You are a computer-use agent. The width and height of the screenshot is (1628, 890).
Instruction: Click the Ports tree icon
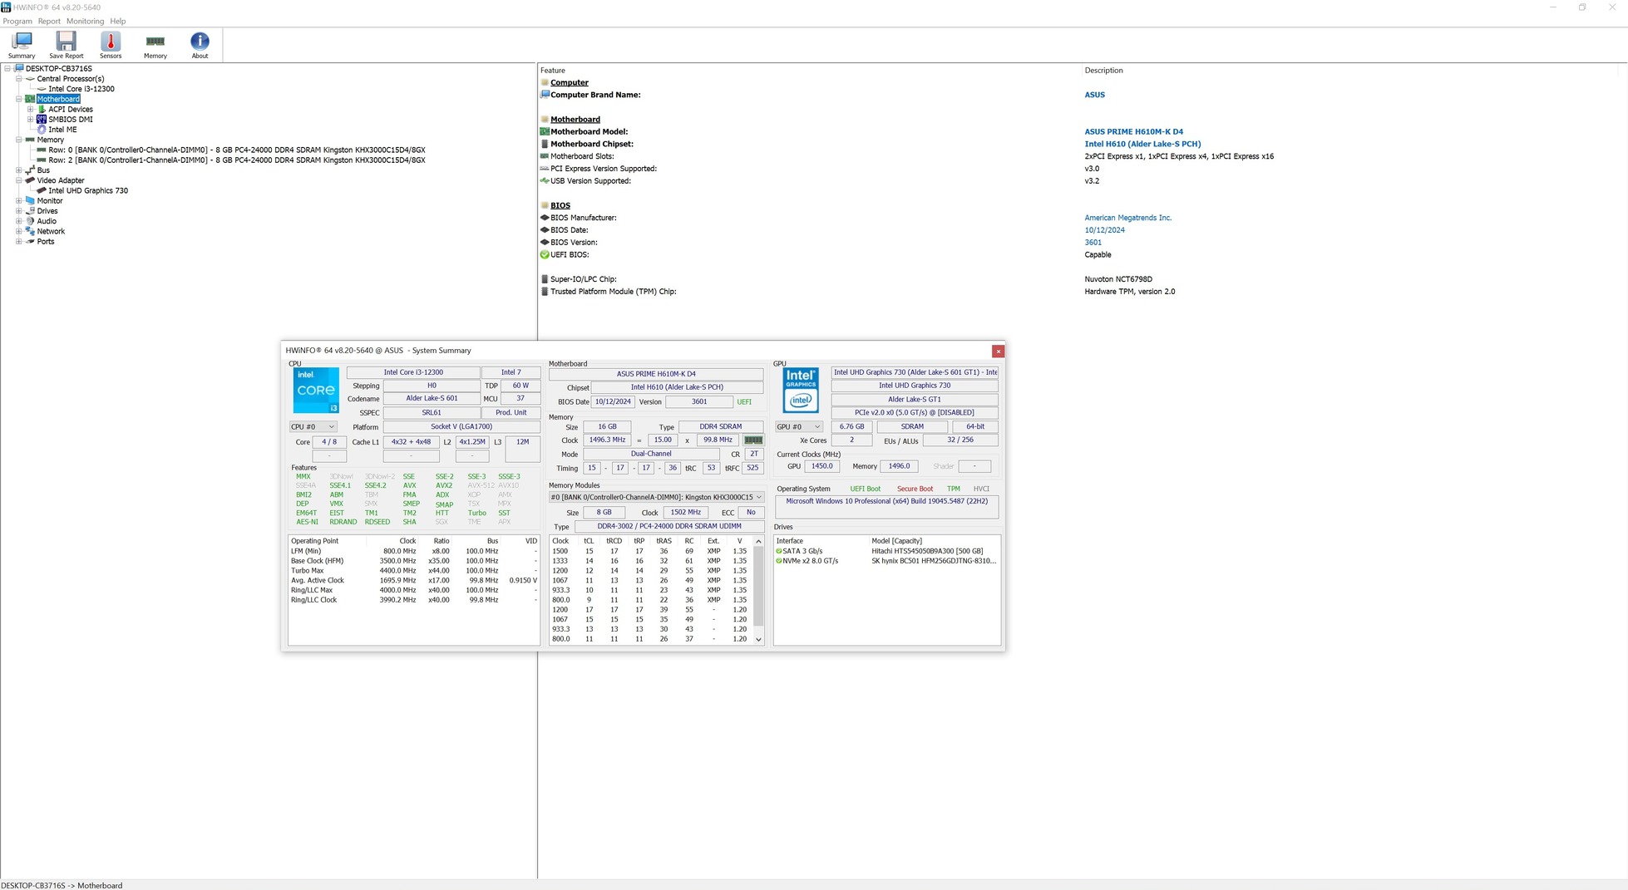click(x=30, y=242)
